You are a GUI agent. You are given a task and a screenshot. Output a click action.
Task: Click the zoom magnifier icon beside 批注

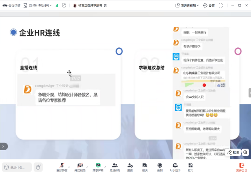(x=245, y=152)
